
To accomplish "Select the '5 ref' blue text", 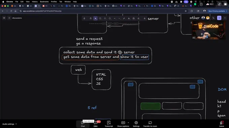I will click(92, 108).
